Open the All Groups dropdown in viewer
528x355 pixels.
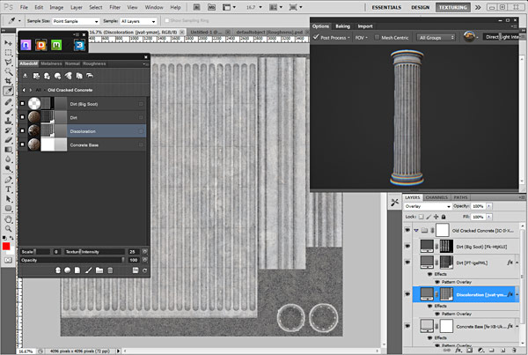(436, 37)
